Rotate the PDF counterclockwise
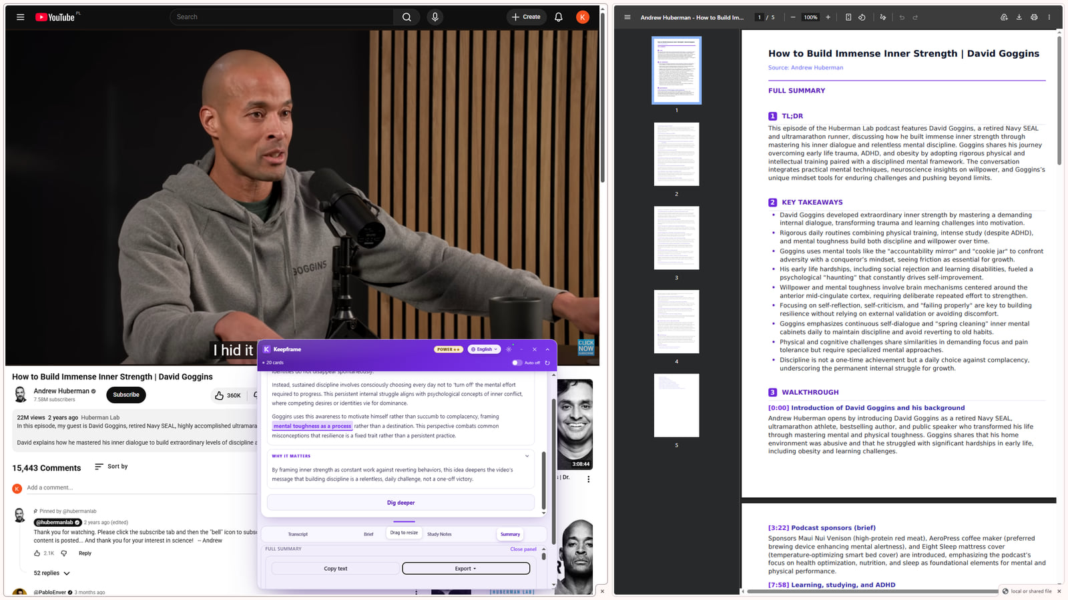Viewport: 1068px width, 600px height. [862, 17]
